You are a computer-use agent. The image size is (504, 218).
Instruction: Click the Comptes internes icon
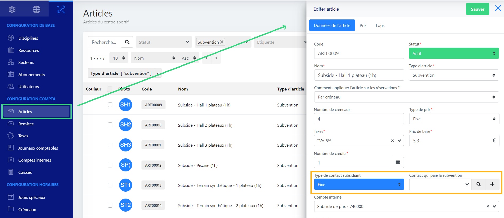(x=11, y=160)
